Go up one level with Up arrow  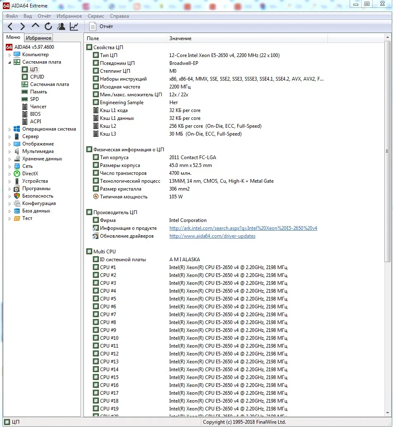click(36, 26)
